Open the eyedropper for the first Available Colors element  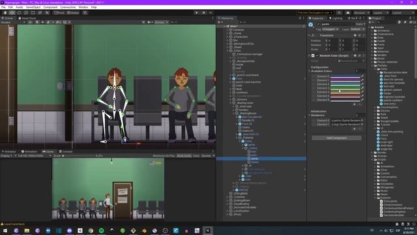coord(362,76)
